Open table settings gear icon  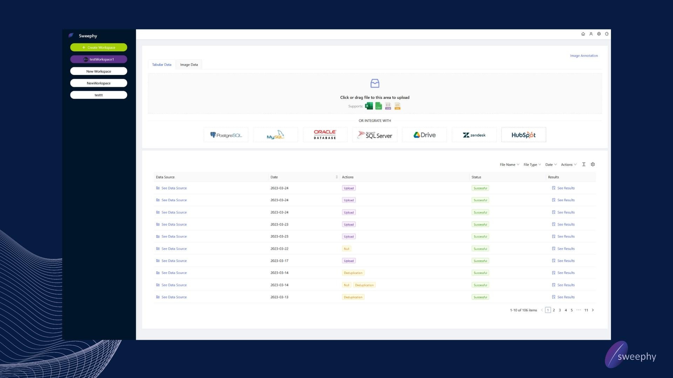click(x=593, y=164)
